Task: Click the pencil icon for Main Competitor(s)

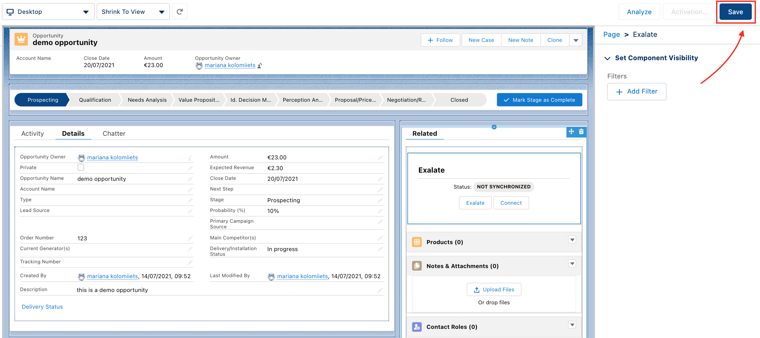Action: point(380,238)
